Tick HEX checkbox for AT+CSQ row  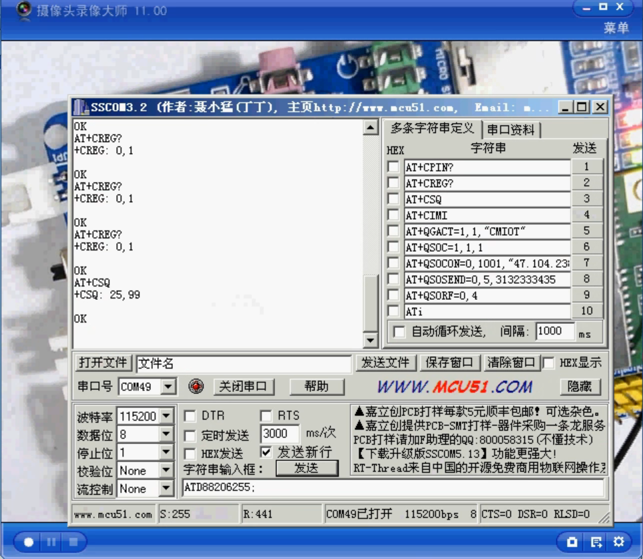click(x=393, y=199)
